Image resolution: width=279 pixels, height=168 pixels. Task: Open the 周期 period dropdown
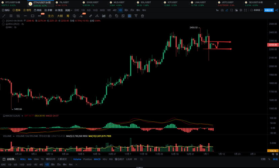(x=68, y=10)
